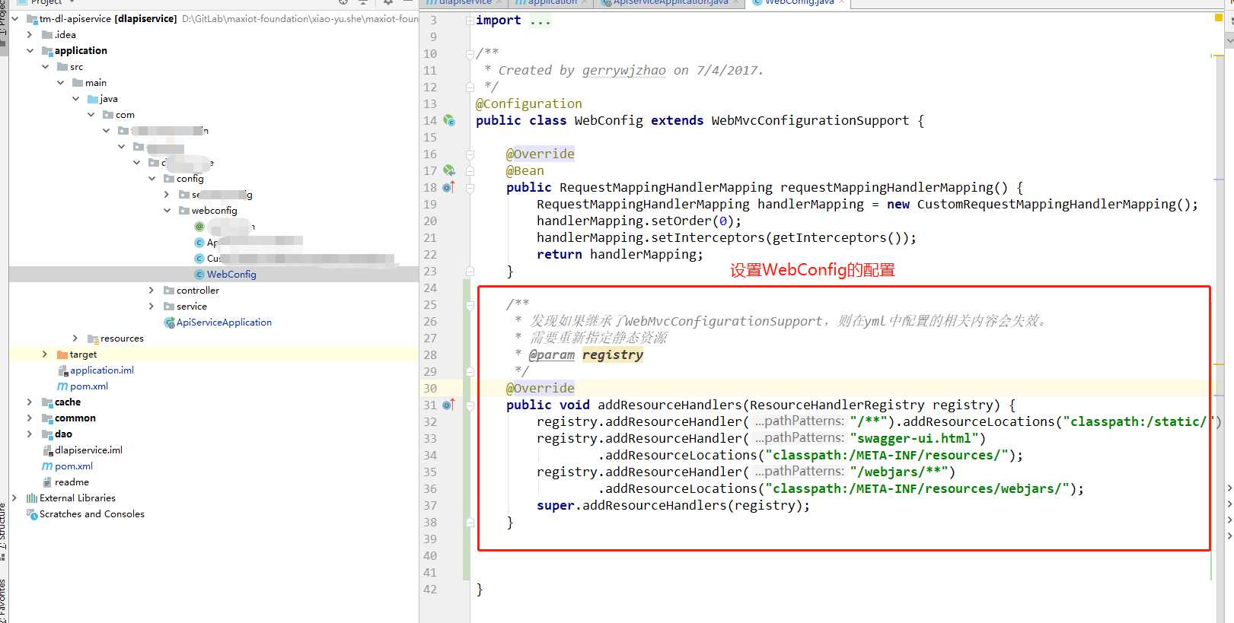The height and width of the screenshot is (623, 1234).
Task: Select ApiServiceApplication in project tree
Action: click(x=224, y=323)
